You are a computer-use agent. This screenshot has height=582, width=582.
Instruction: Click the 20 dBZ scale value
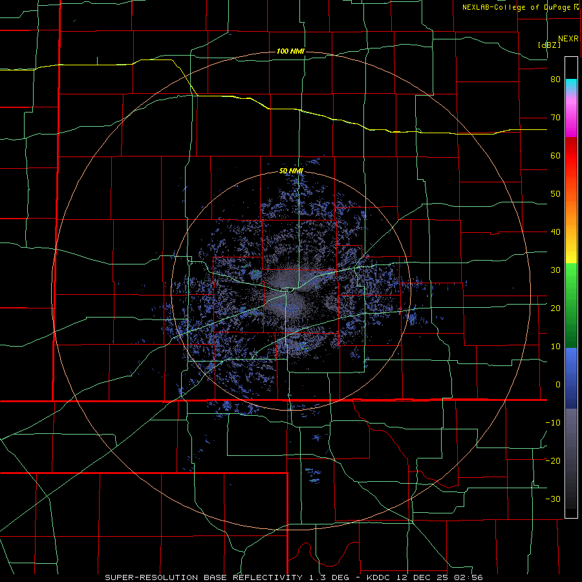555,308
